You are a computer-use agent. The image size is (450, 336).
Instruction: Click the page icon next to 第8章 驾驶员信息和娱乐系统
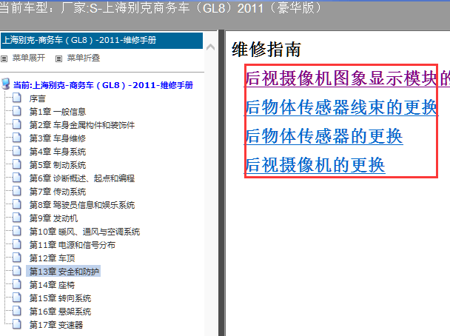coord(16,204)
